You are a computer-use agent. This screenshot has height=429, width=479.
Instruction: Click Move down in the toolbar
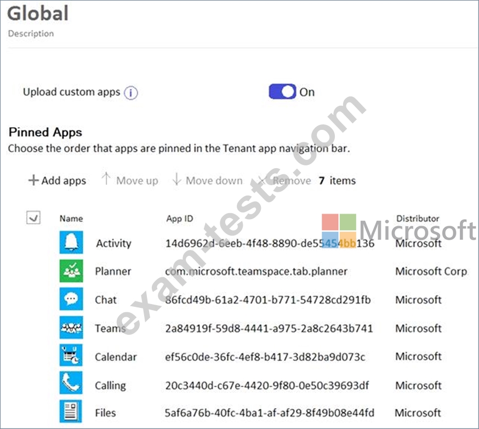tap(207, 181)
